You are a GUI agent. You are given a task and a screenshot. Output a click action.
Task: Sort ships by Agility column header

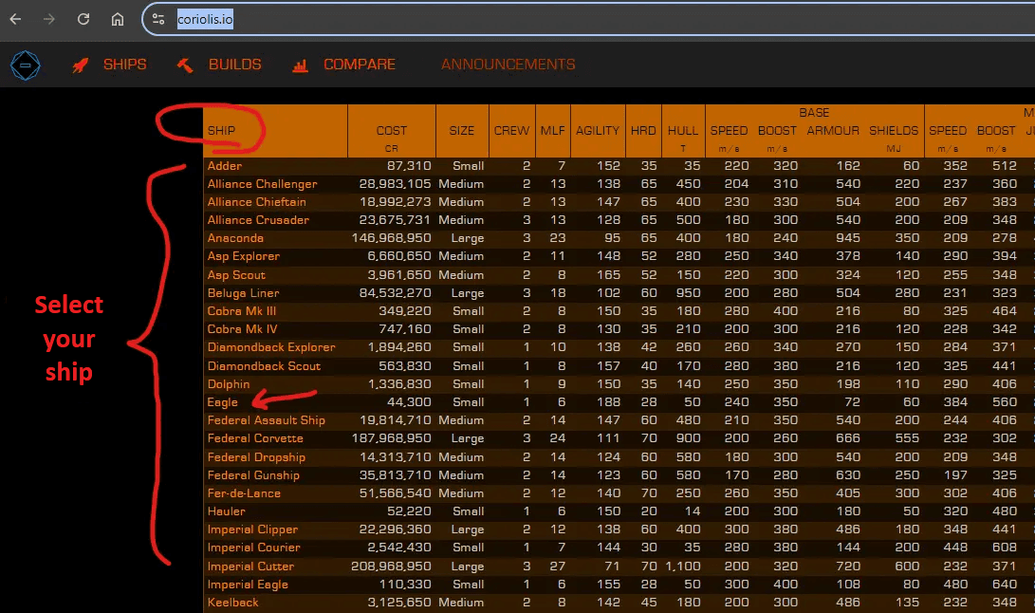click(x=597, y=131)
